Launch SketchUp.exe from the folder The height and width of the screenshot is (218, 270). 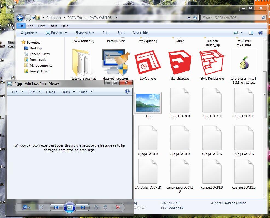[180, 63]
